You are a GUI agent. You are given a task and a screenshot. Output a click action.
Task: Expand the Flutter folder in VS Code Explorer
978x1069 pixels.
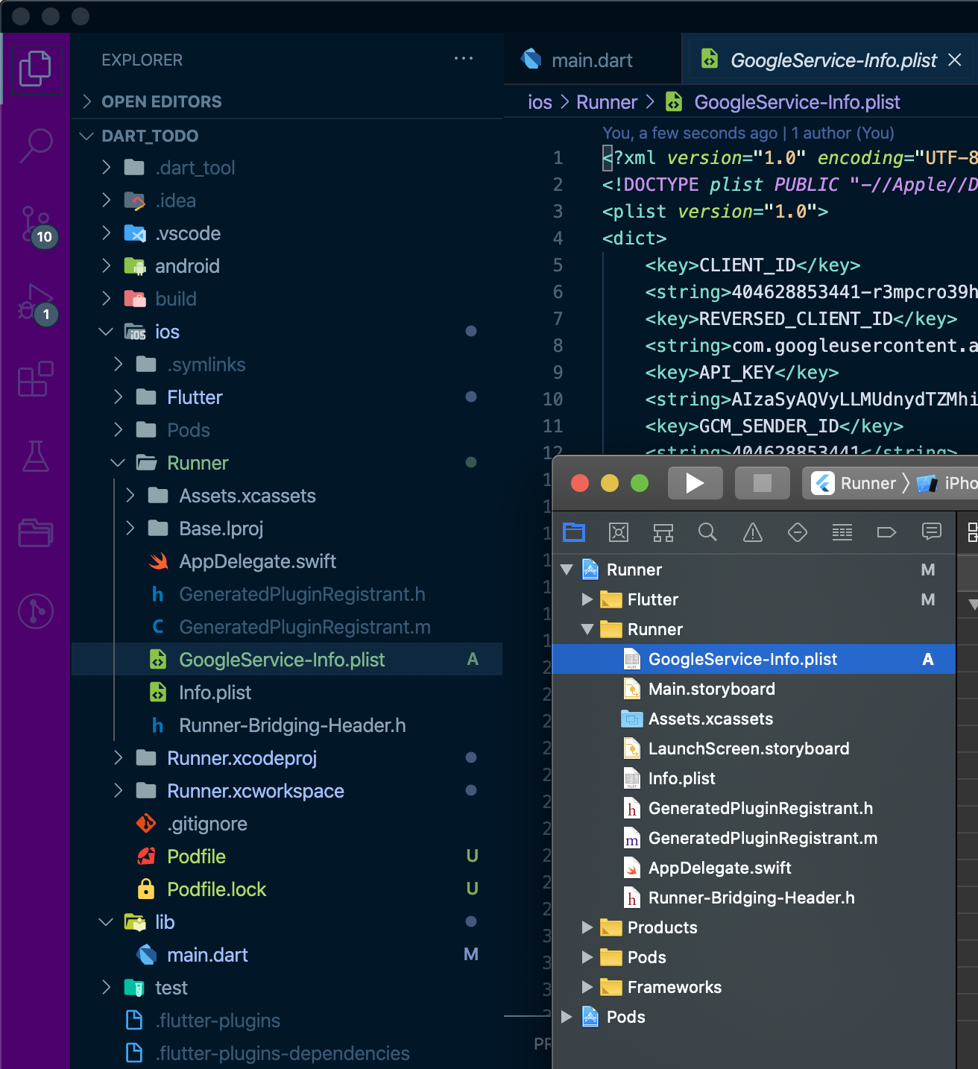pyautogui.click(x=287, y=397)
